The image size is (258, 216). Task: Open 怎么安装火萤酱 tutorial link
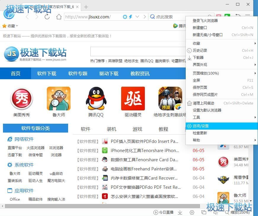tap(144, 196)
